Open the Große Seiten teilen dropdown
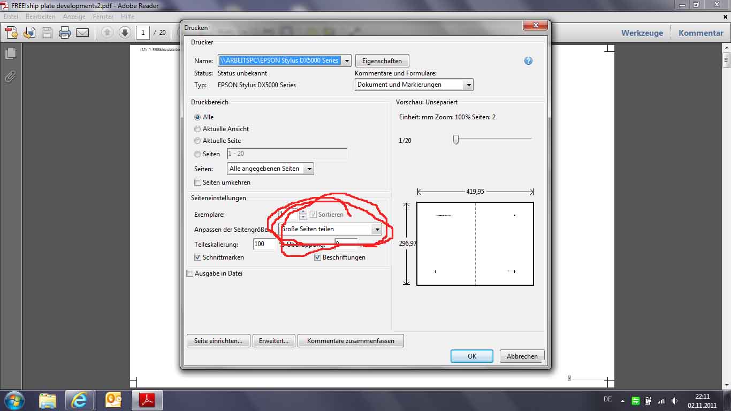Image resolution: width=731 pixels, height=411 pixels. point(377,229)
